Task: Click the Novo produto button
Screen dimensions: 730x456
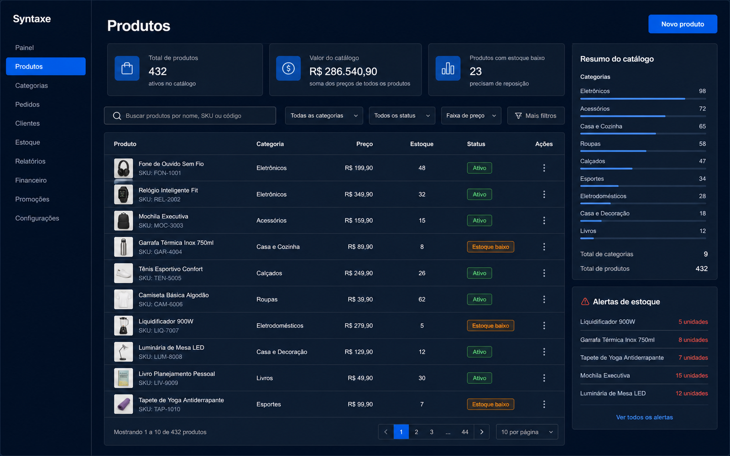Action: 683,24
